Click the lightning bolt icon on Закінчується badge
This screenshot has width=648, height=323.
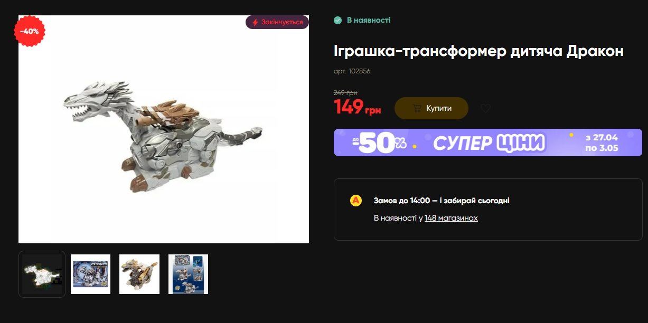coord(255,22)
